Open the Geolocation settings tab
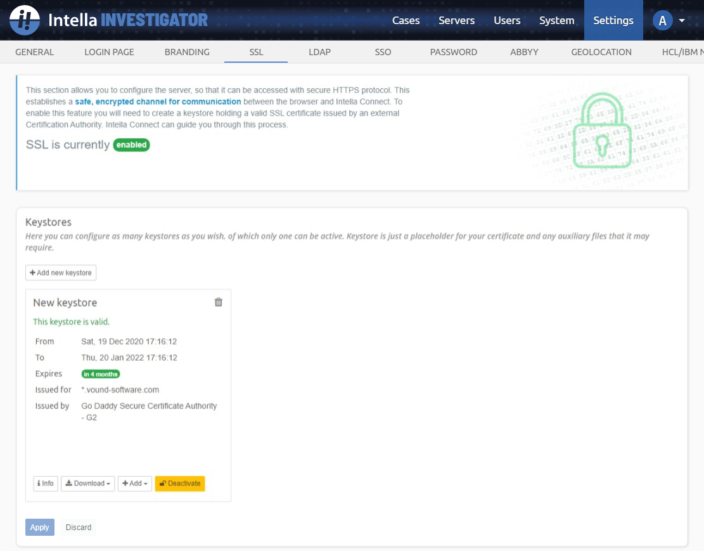 pos(601,52)
